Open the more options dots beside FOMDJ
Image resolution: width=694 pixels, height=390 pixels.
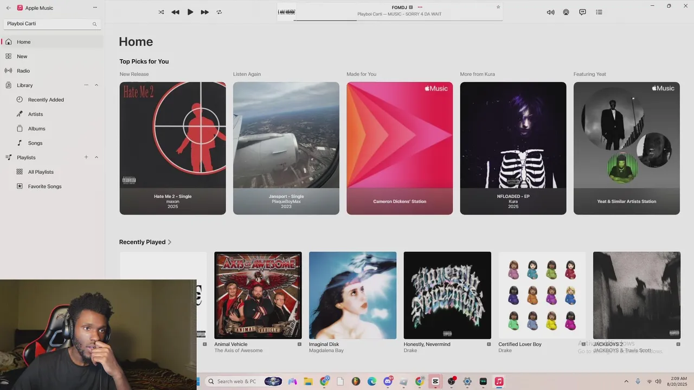420,7
